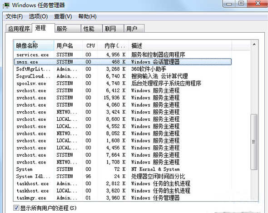Image resolution: width=268 pixels, height=213 pixels.
Task: Sort by 内存 column header
Action: [x=113, y=45]
